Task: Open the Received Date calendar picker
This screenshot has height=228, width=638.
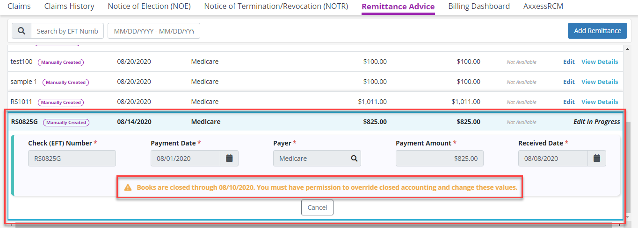Action: 597,159
